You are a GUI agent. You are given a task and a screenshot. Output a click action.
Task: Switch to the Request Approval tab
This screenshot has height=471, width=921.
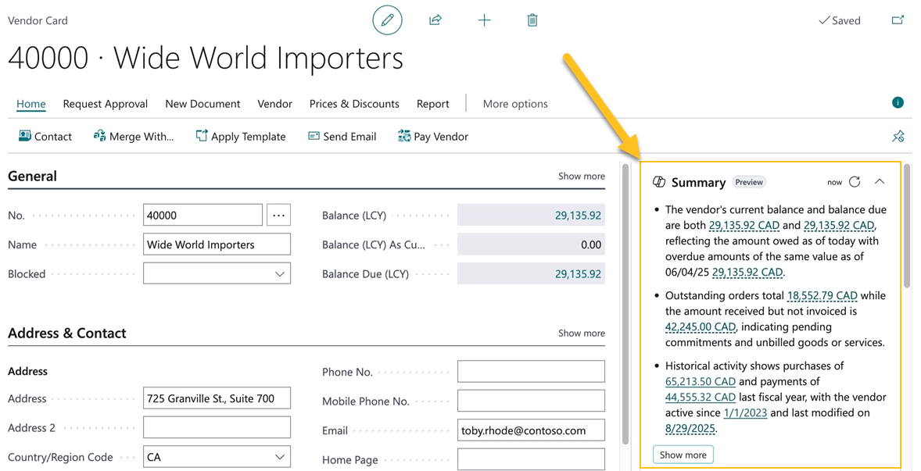click(x=105, y=103)
